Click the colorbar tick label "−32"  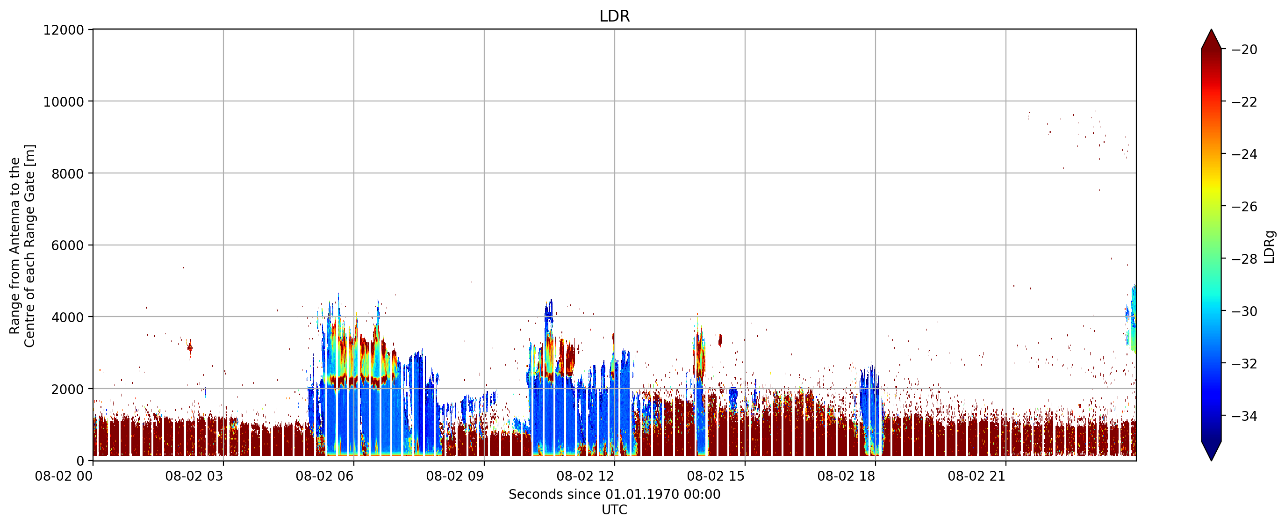pos(1245,364)
